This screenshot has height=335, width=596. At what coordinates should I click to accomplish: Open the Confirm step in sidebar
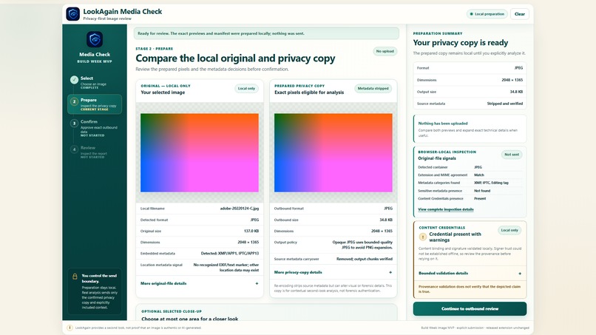click(95, 129)
